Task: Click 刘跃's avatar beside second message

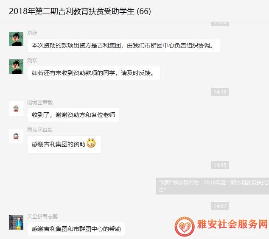Action: click(x=16, y=67)
